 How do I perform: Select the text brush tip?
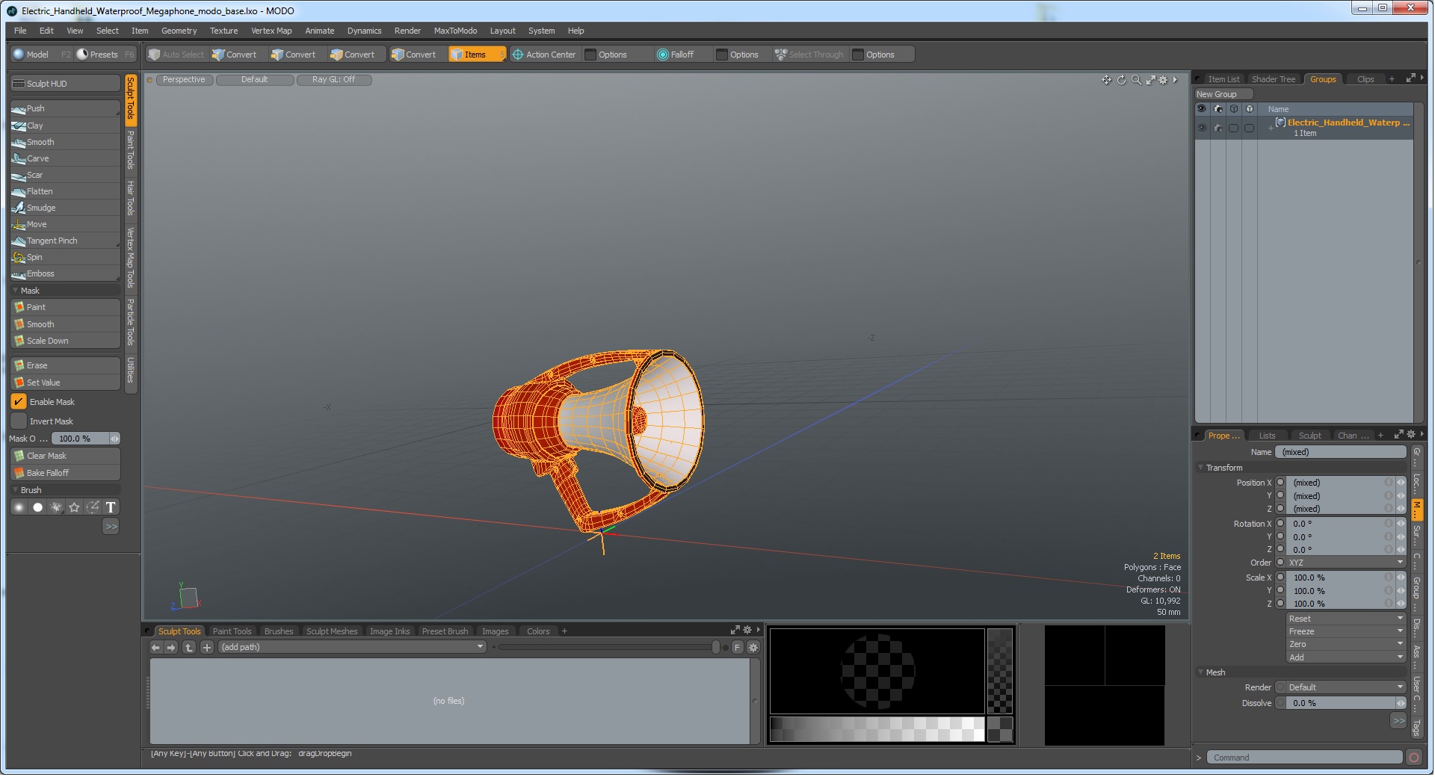(111, 508)
